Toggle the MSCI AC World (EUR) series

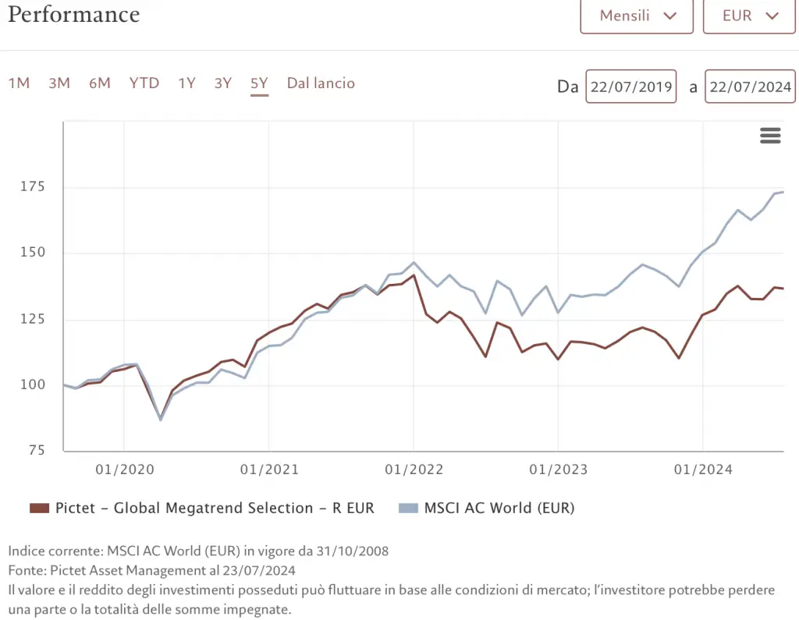[499, 508]
